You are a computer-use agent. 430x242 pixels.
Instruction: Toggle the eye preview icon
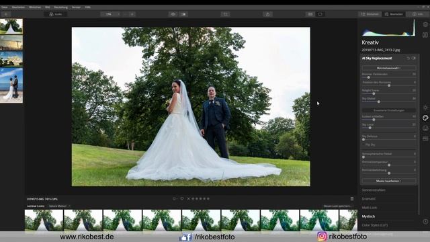point(173,14)
